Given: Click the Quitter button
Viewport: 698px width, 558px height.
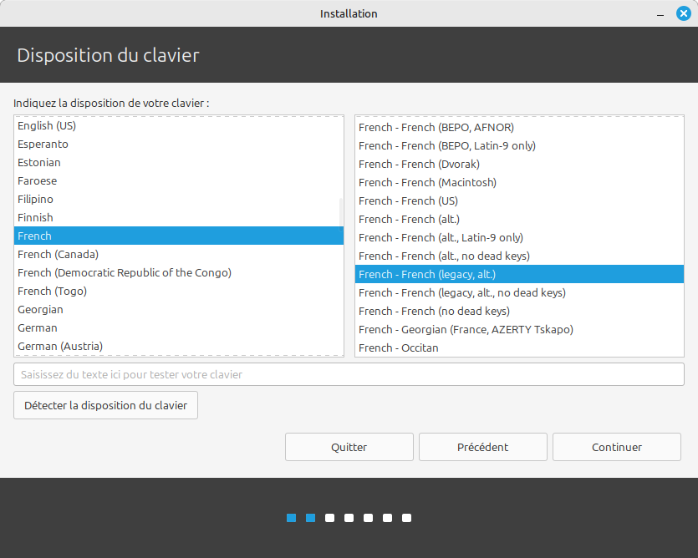Looking at the screenshot, I should click(349, 447).
